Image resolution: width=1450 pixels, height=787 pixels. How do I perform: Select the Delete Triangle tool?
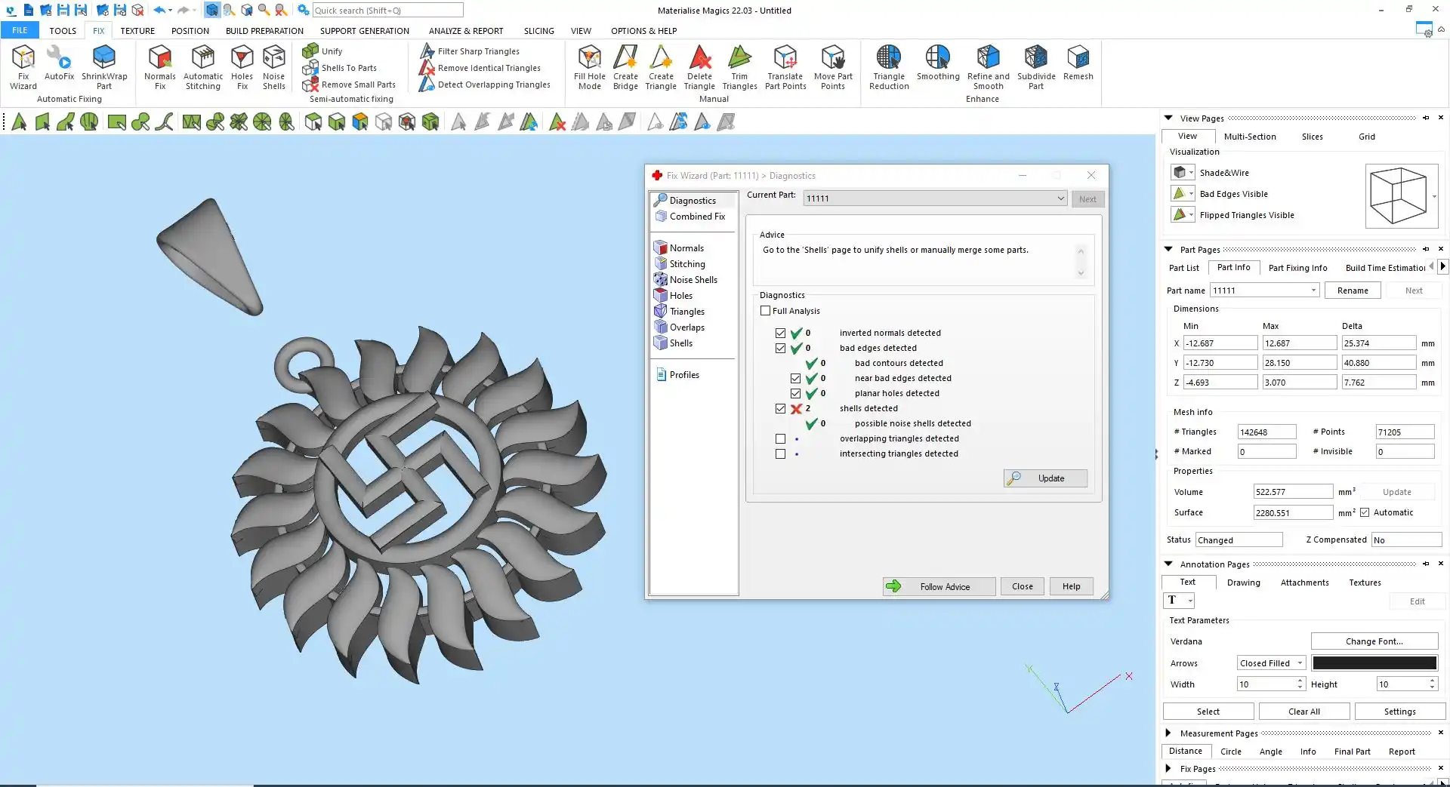[699, 66]
